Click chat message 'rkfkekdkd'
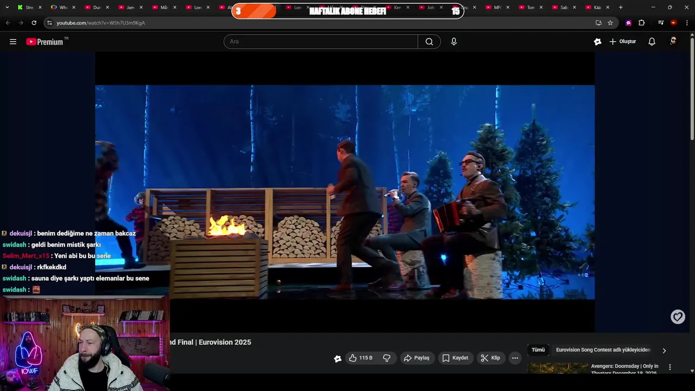 (52, 267)
